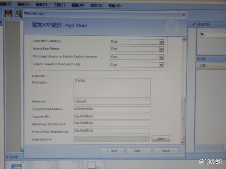The width and height of the screenshot is (226, 169).
Task: Close the WebUserLogin dialog
Action: [183, 15]
